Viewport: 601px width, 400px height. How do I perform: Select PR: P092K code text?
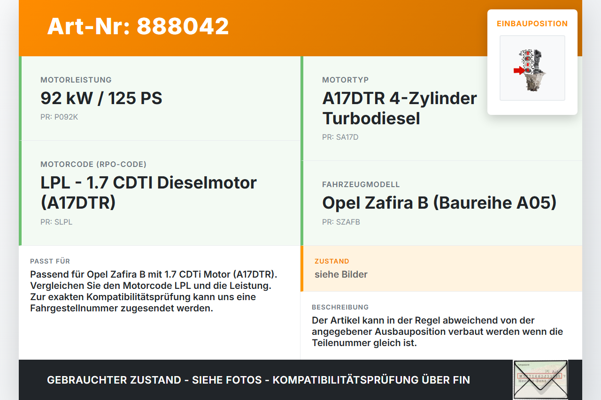(59, 117)
